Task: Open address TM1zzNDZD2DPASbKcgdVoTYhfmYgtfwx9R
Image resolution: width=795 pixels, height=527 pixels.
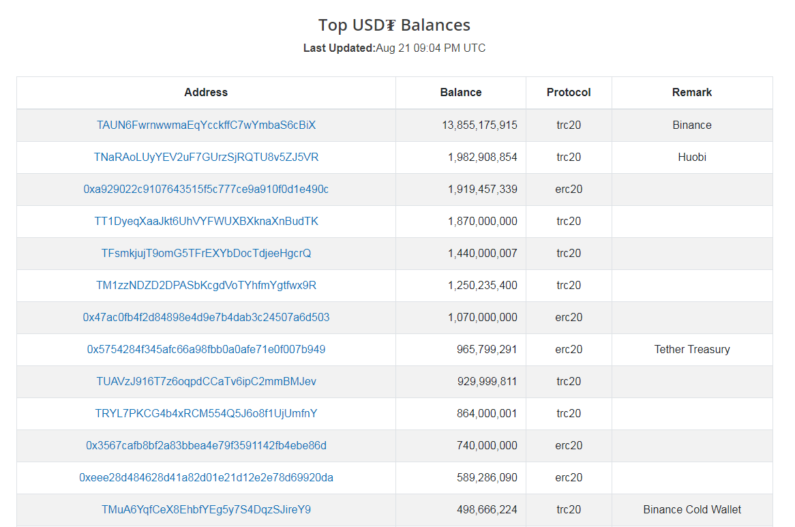Action: 206,285
